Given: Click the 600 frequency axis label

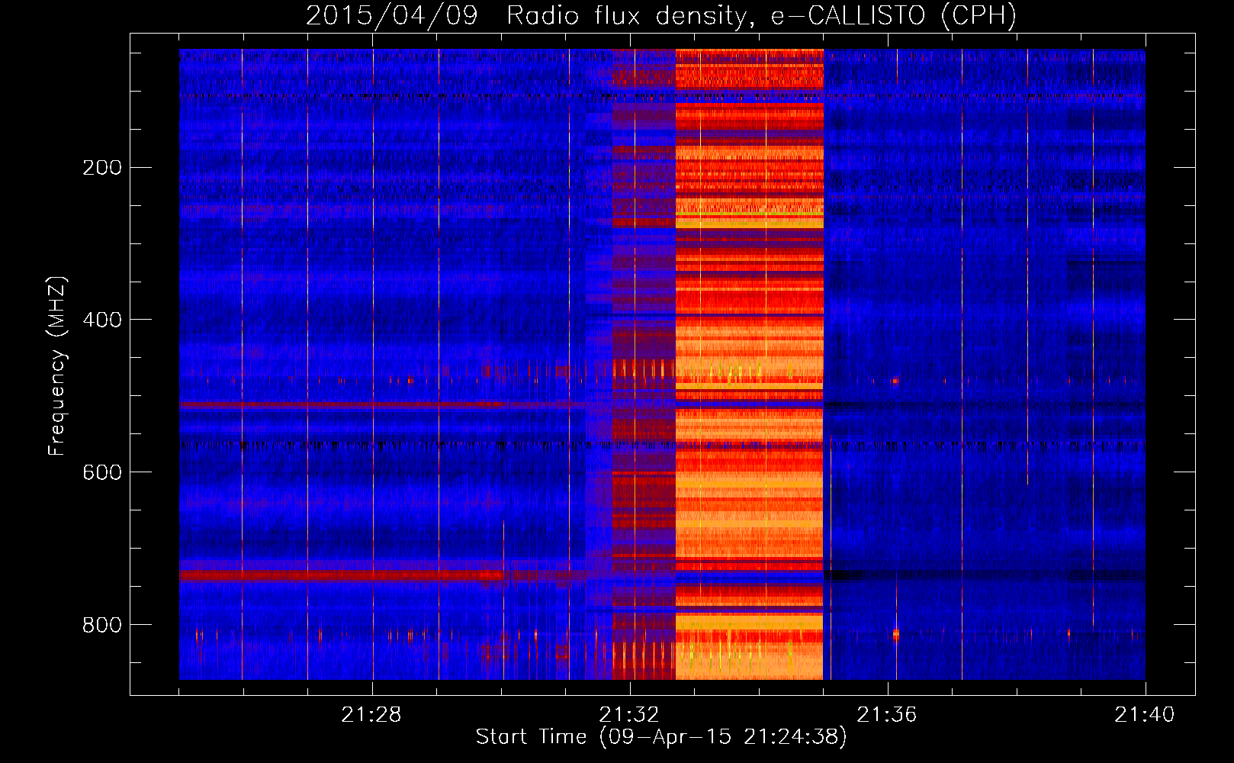Looking at the screenshot, I should 101,472.
